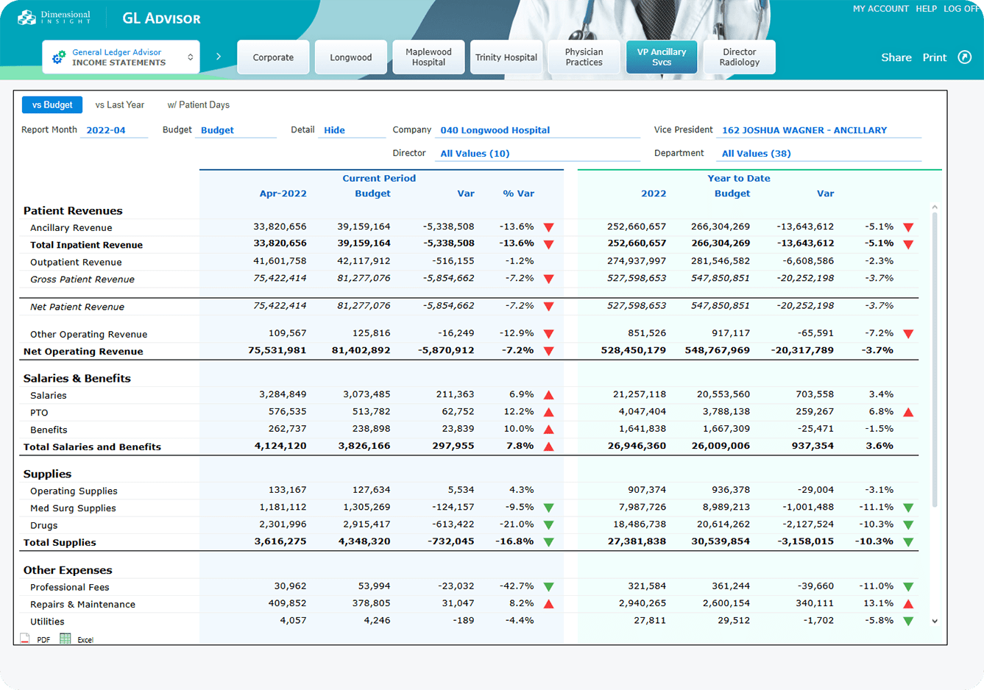Click red down arrow on Ancillary Revenue row

[548, 227]
